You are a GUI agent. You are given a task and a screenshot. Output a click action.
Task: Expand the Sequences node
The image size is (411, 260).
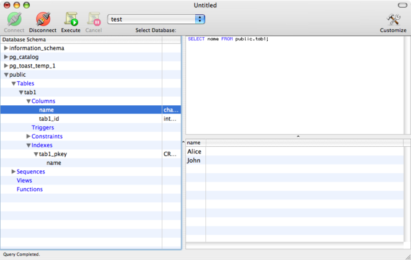pos(14,171)
